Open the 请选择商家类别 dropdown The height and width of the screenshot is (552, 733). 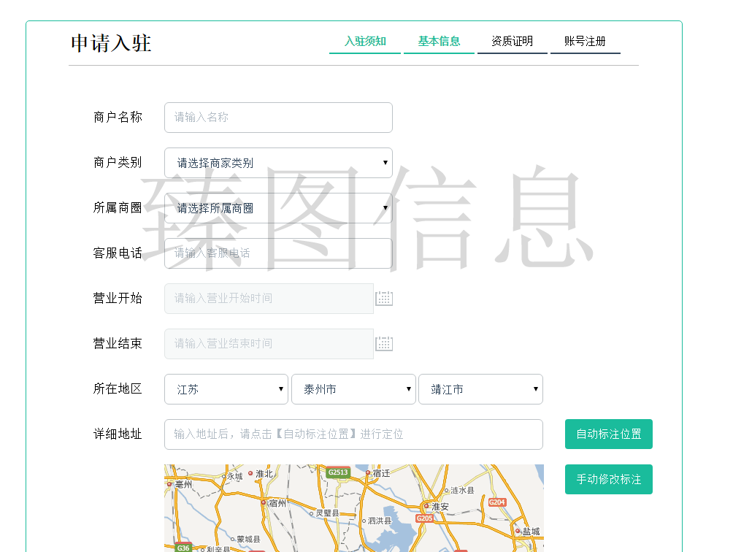279,163
